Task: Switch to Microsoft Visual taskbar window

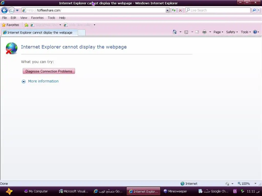Action: (x=73, y=191)
